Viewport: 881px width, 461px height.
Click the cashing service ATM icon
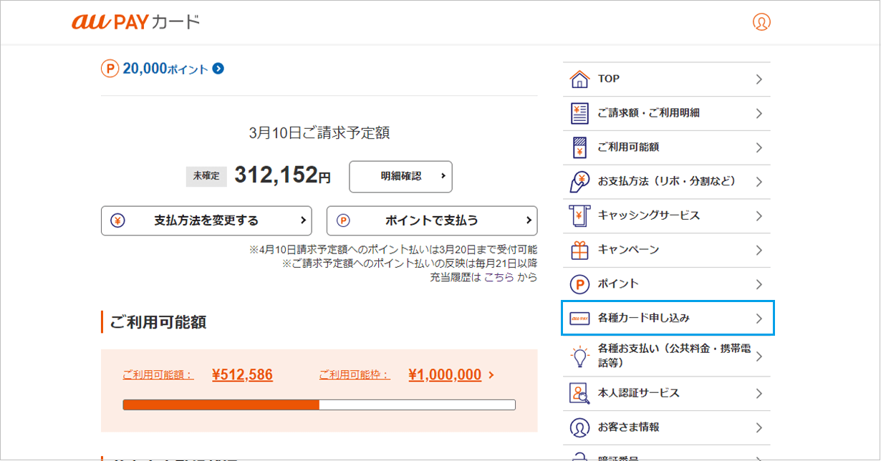(579, 215)
